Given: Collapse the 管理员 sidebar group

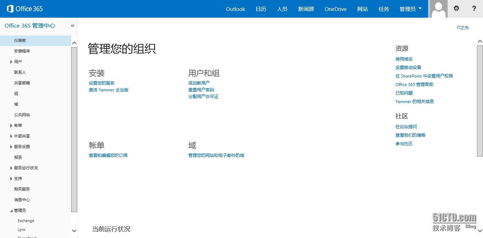Looking at the screenshot, I should 11,211.
